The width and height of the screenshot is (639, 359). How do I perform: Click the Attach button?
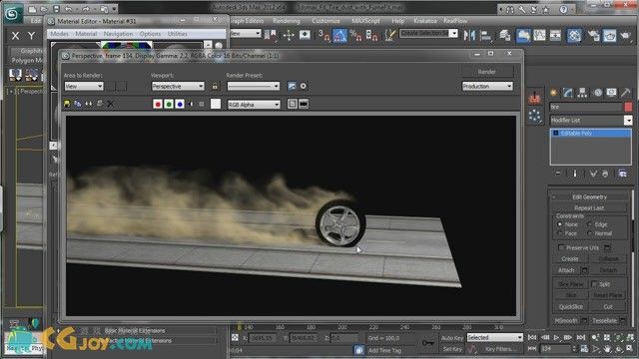click(x=566, y=270)
